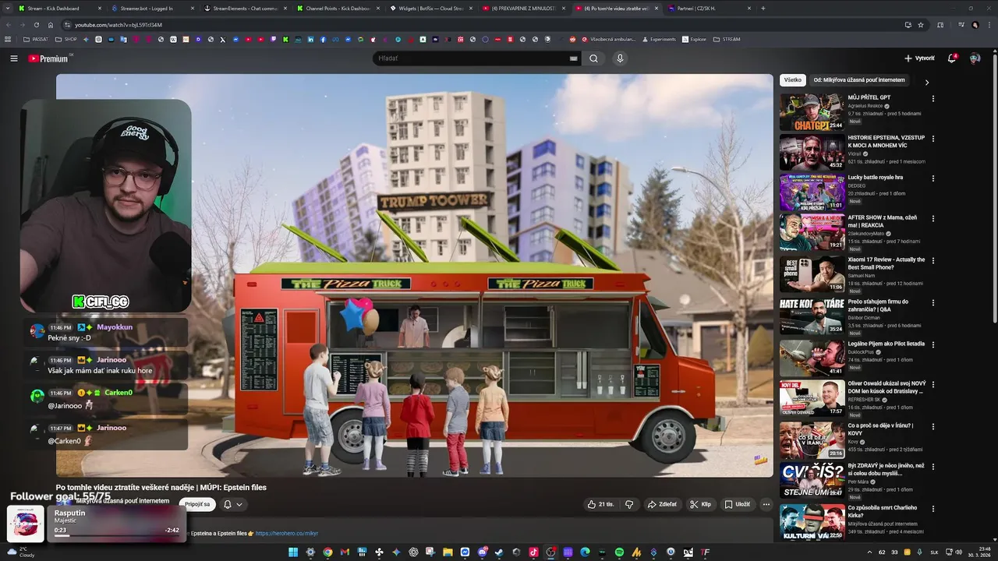Open STREAM bookmarks folder
998x561 pixels.
coord(727,39)
